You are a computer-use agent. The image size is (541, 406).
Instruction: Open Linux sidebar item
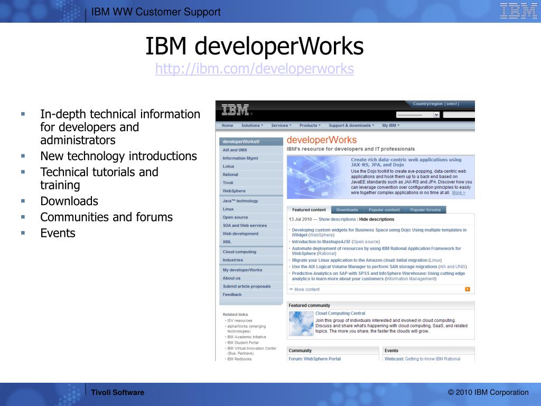click(251, 209)
